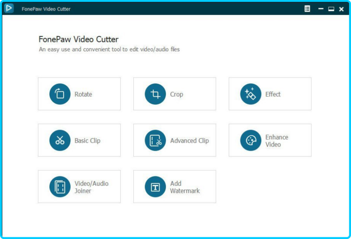This screenshot has height=239, width=351.
Task: Click the title bar text 'FonePaw Video Cutter'
Action: click(46, 9)
